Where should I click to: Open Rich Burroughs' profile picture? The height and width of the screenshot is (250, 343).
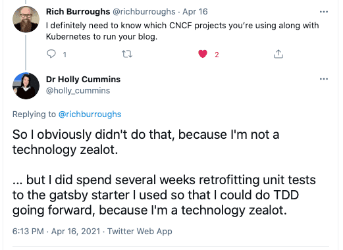click(26, 19)
